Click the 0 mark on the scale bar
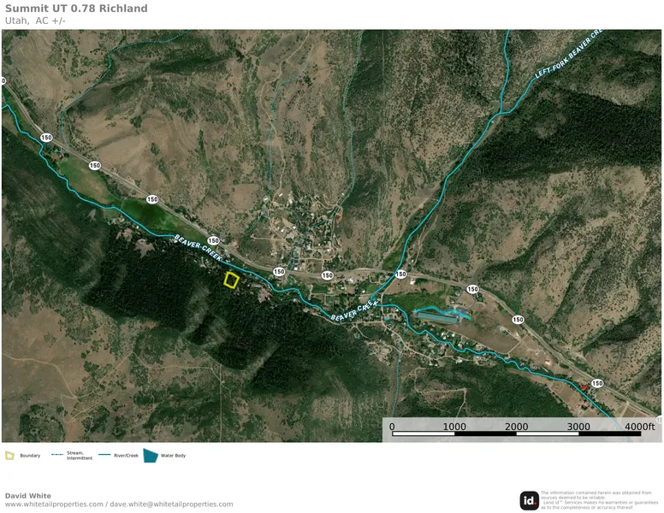The width and height of the screenshot is (664, 513). click(392, 427)
